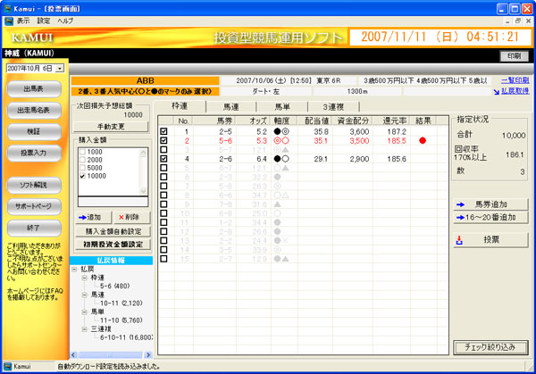Image resolution: width=536 pixels, height=374 pixels.
Task: Click the 出馬表 sidebar button
Action: pyautogui.click(x=35, y=88)
